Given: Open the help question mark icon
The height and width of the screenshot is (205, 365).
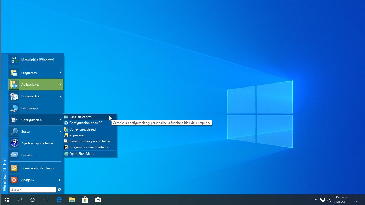Looking at the screenshot, I should (x=14, y=143).
